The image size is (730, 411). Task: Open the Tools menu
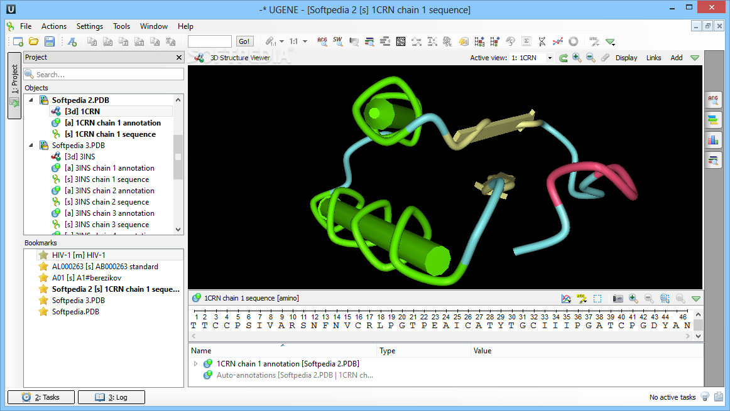[121, 26]
